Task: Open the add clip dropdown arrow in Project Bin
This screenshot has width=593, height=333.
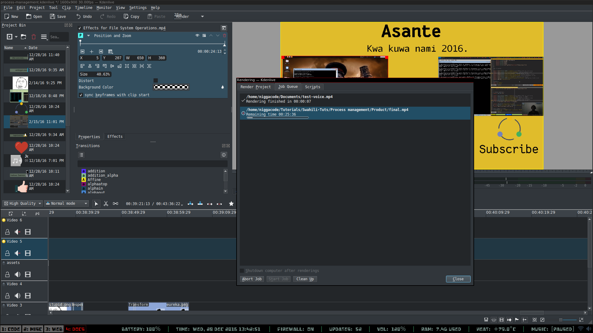Action: pos(16,37)
